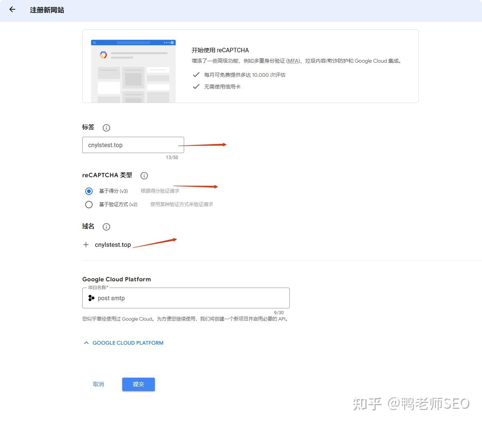The height and width of the screenshot is (424, 482).
Task: Cancel registration using 取消
Action: click(99, 384)
